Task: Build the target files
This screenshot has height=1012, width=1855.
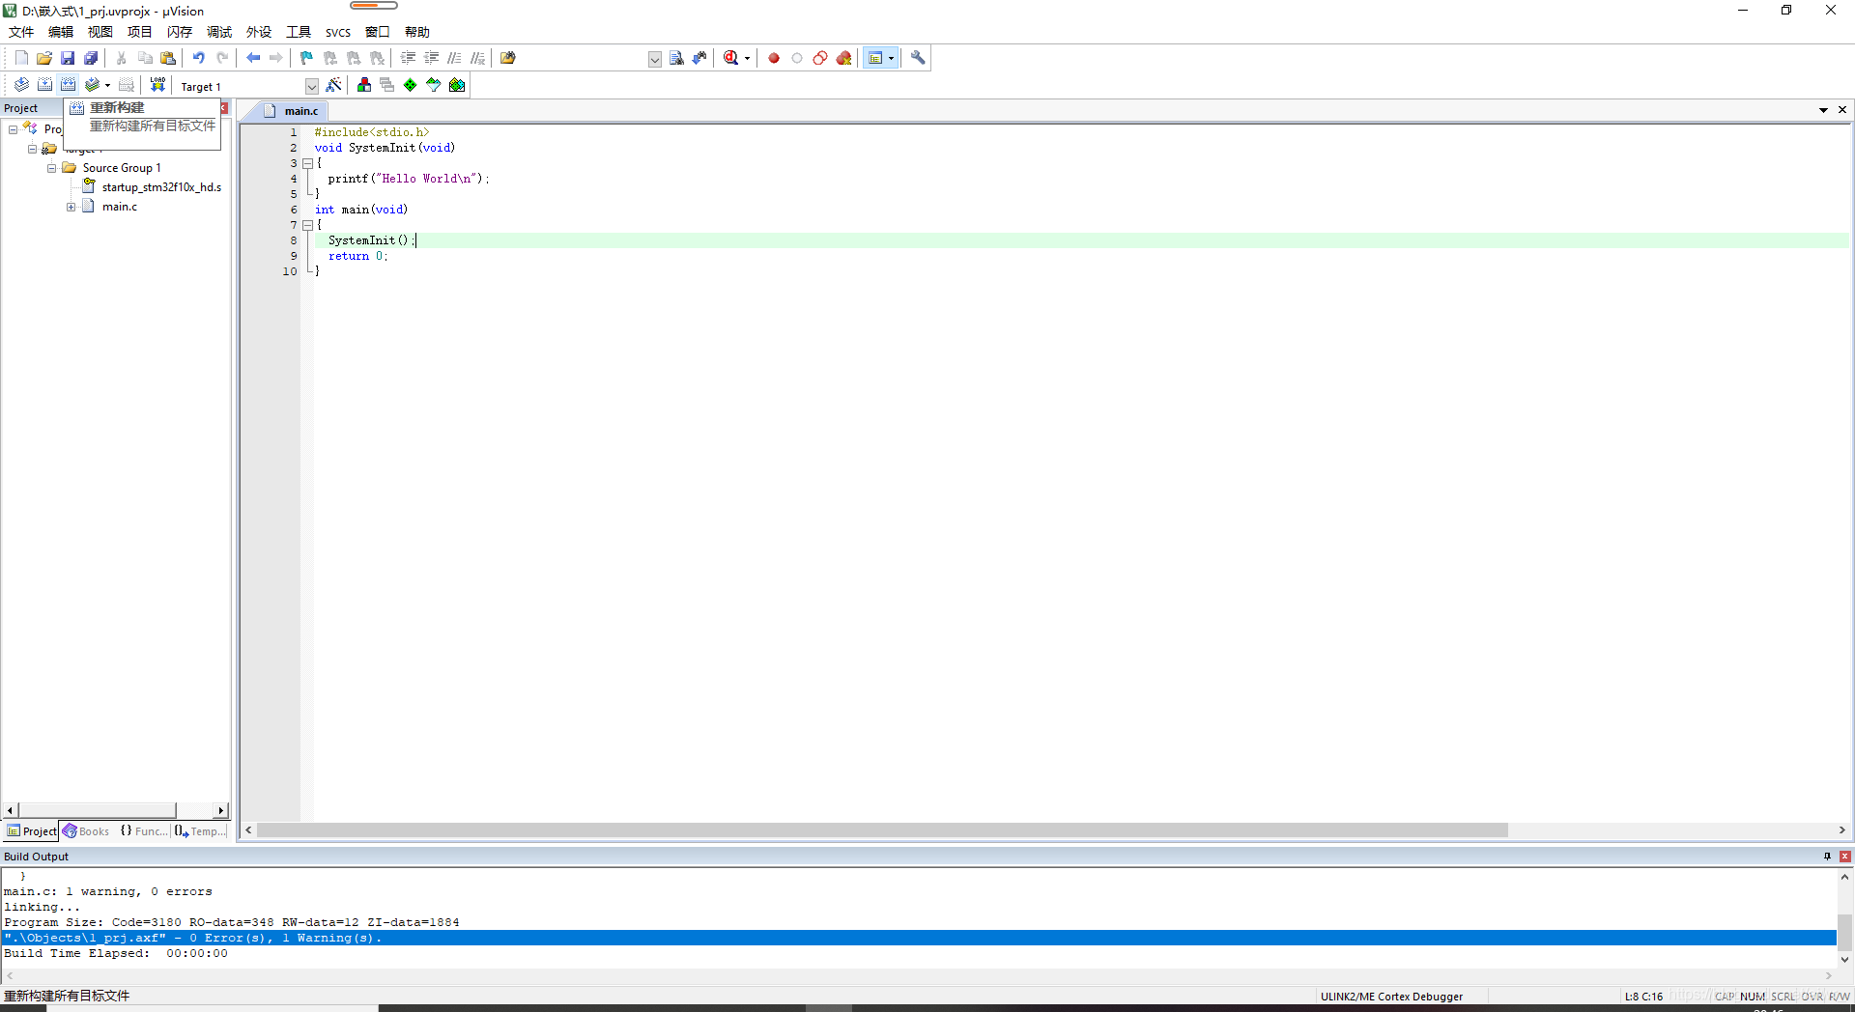Action: click(x=44, y=85)
